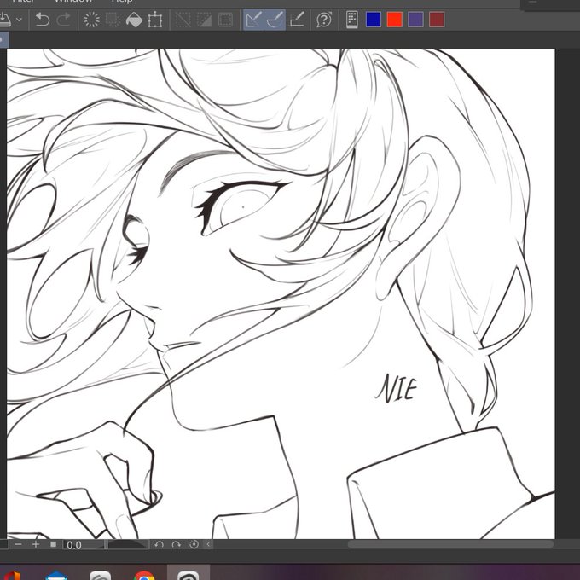The height and width of the screenshot is (580, 580).
Task: Click the zoom in plus button
Action: [x=36, y=544]
